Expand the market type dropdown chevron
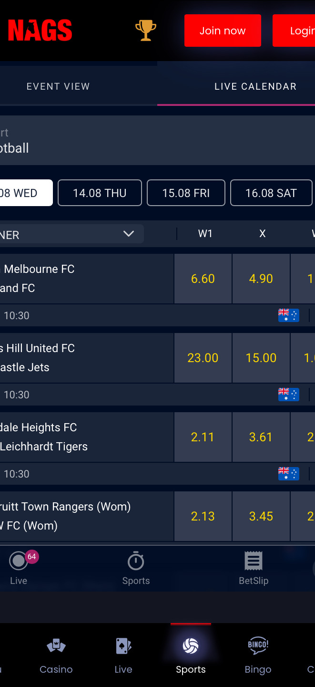Viewport: 315px width, 687px height. [129, 234]
